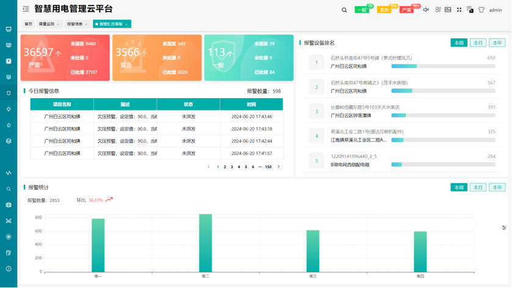Open the flame drop icon in the sidebar
This screenshot has height=288, width=512.
tap(9, 125)
